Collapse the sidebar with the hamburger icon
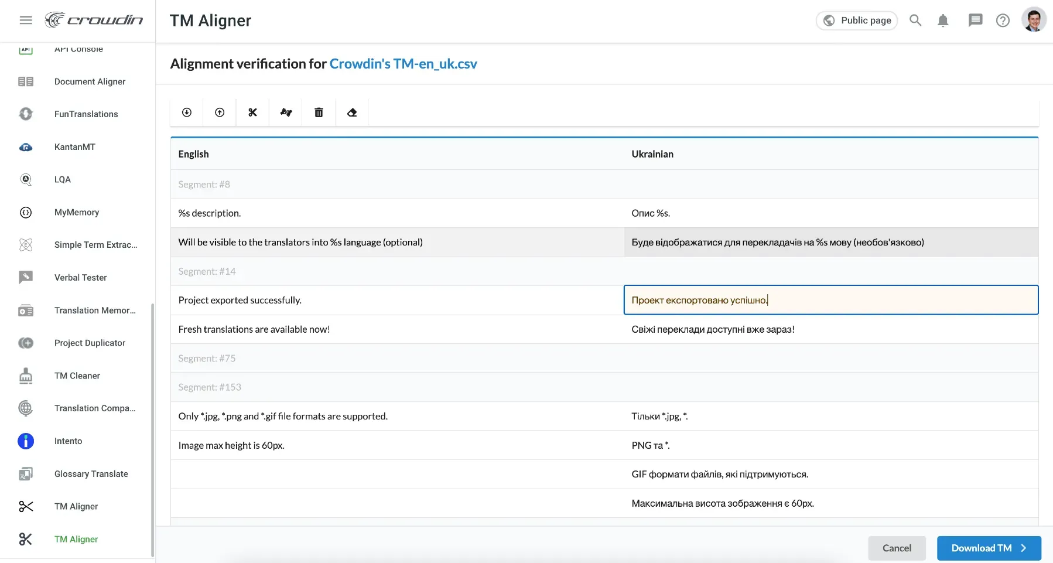Image resolution: width=1053 pixels, height=563 pixels. [x=26, y=19]
